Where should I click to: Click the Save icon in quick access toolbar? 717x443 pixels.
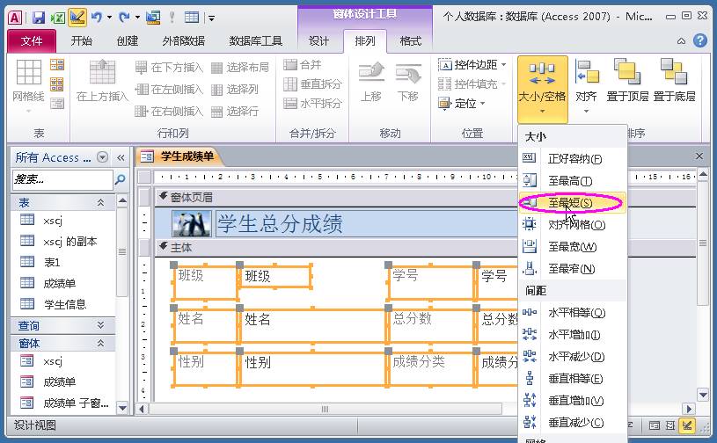click(39, 18)
